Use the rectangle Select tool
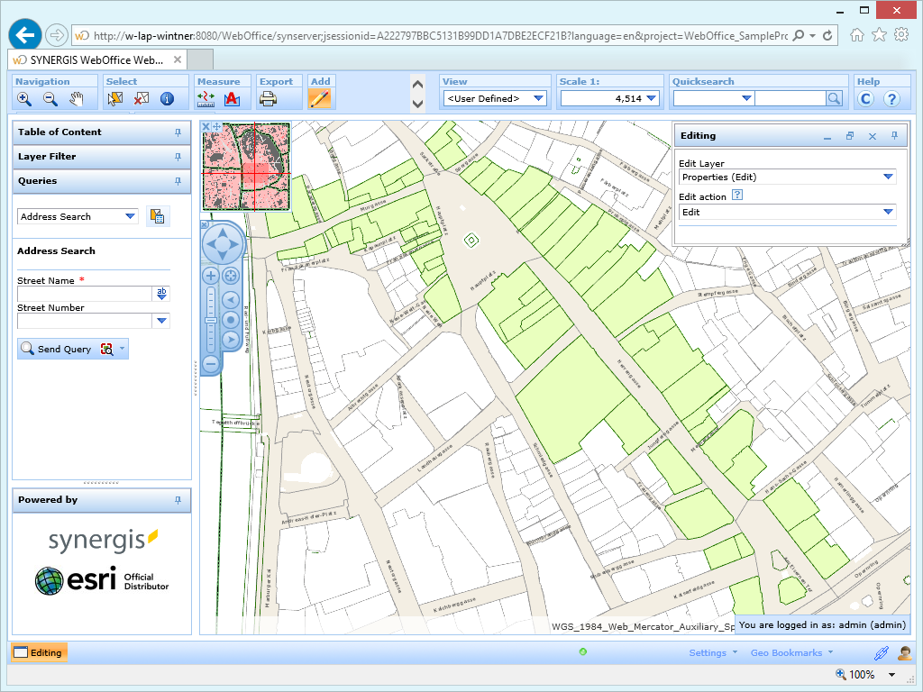 point(114,99)
